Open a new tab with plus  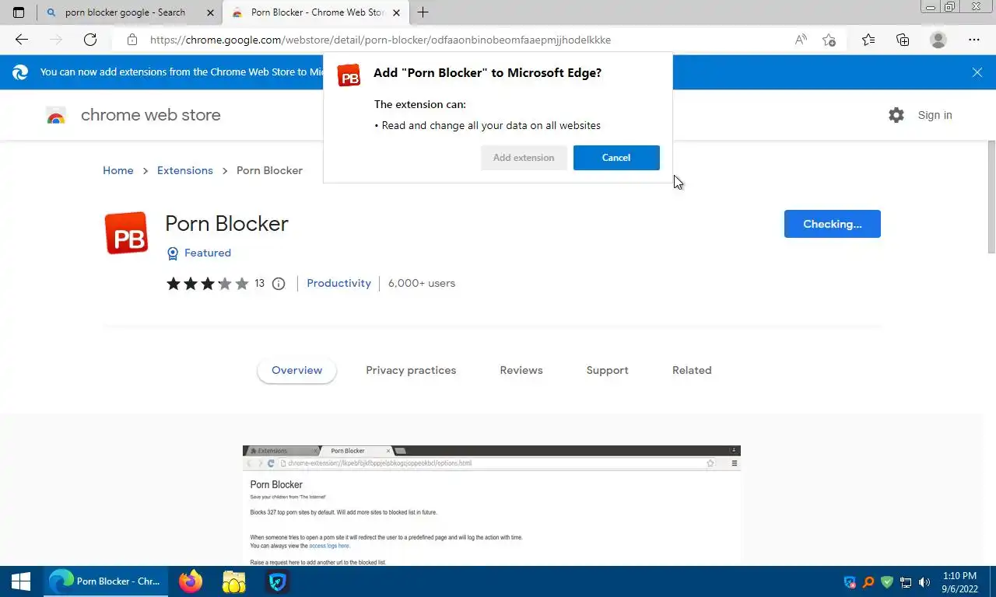(x=423, y=12)
